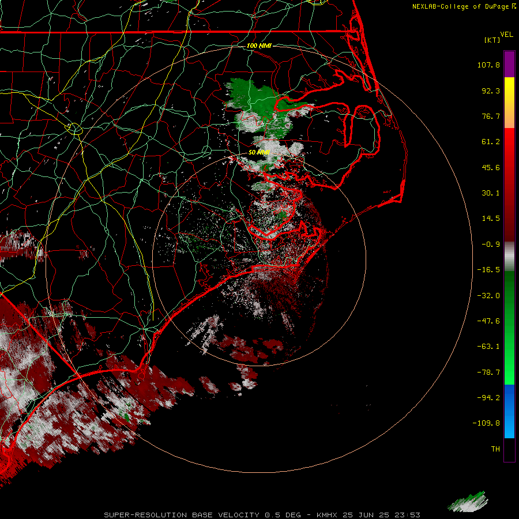Click the 14.5 velocity scale value
This screenshot has height=519, width=519.
tap(491, 219)
